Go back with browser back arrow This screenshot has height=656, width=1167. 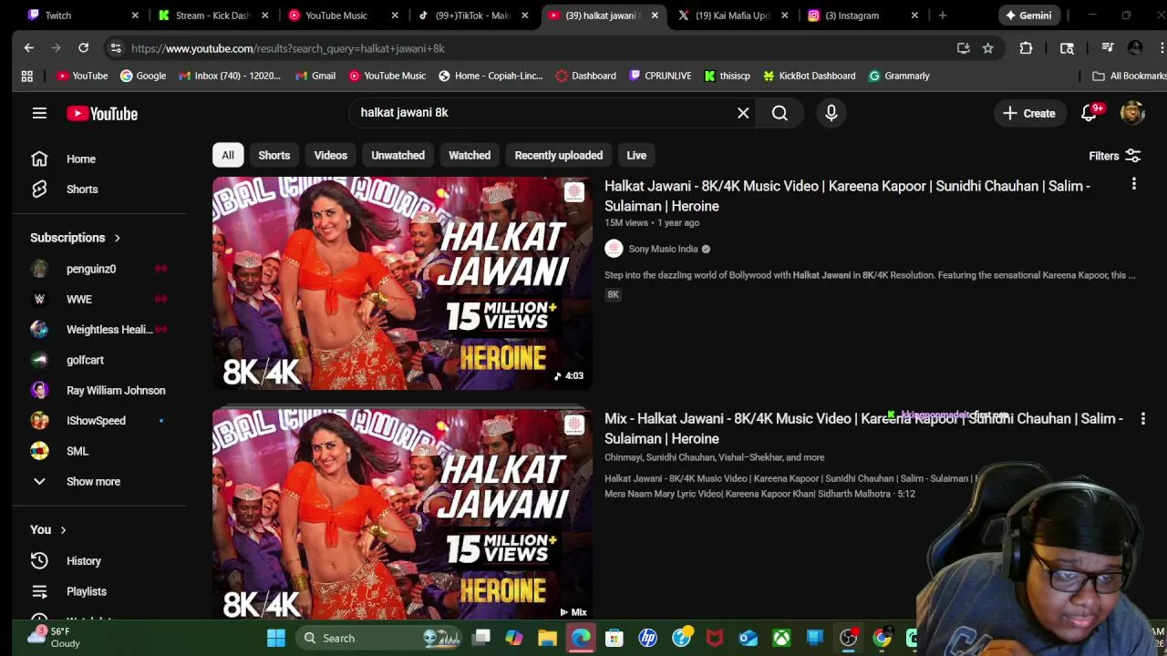pos(28,48)
